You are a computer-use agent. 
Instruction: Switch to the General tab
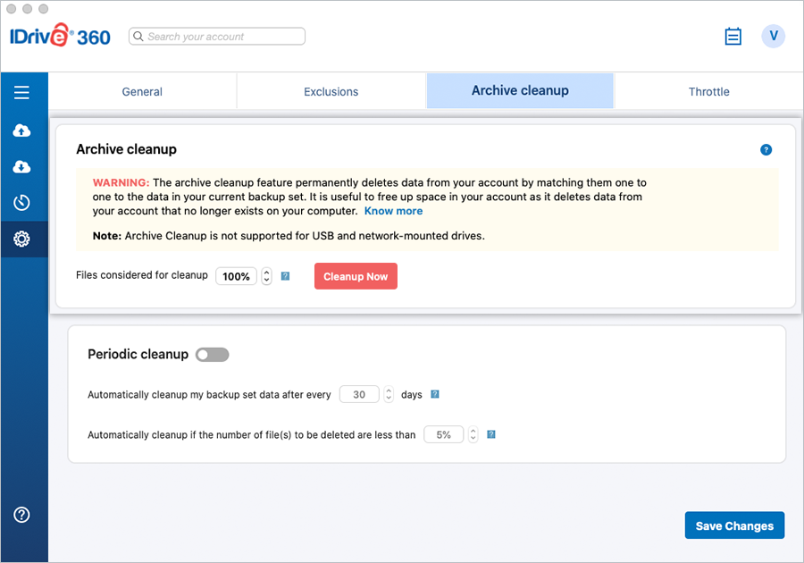click(x=142, y=91)
